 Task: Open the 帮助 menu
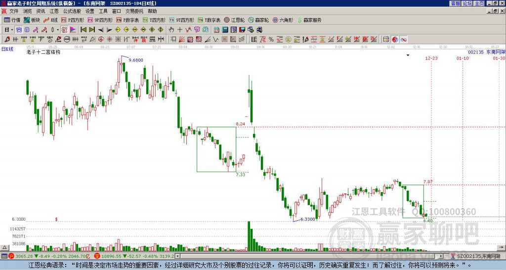click(152, 11)
